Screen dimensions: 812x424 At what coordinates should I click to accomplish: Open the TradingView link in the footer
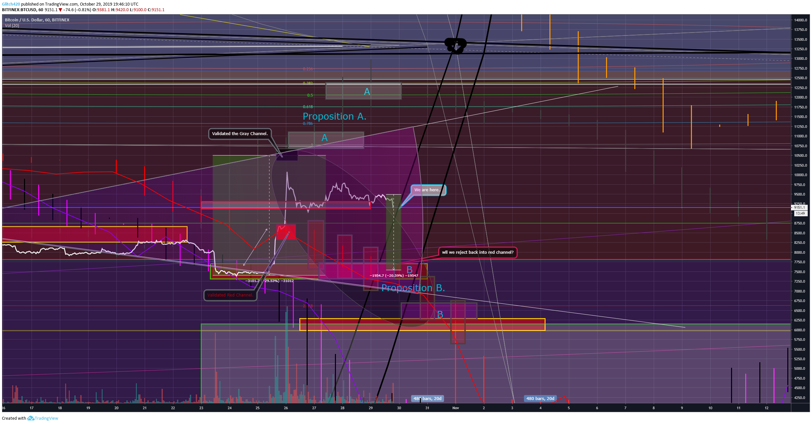click(46, 418)
